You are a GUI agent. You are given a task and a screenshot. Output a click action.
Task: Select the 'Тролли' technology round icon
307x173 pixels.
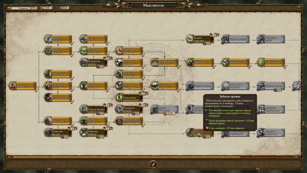225,62
